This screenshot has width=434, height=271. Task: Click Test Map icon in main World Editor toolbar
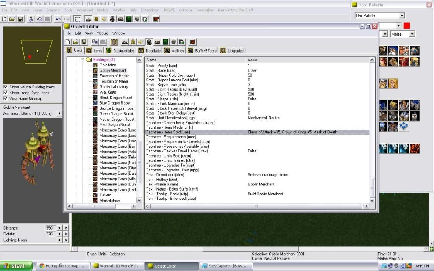click(x=156, y=19)
